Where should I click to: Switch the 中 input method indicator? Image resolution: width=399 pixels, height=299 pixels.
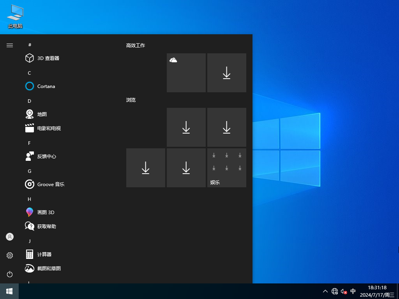(353, 291)
